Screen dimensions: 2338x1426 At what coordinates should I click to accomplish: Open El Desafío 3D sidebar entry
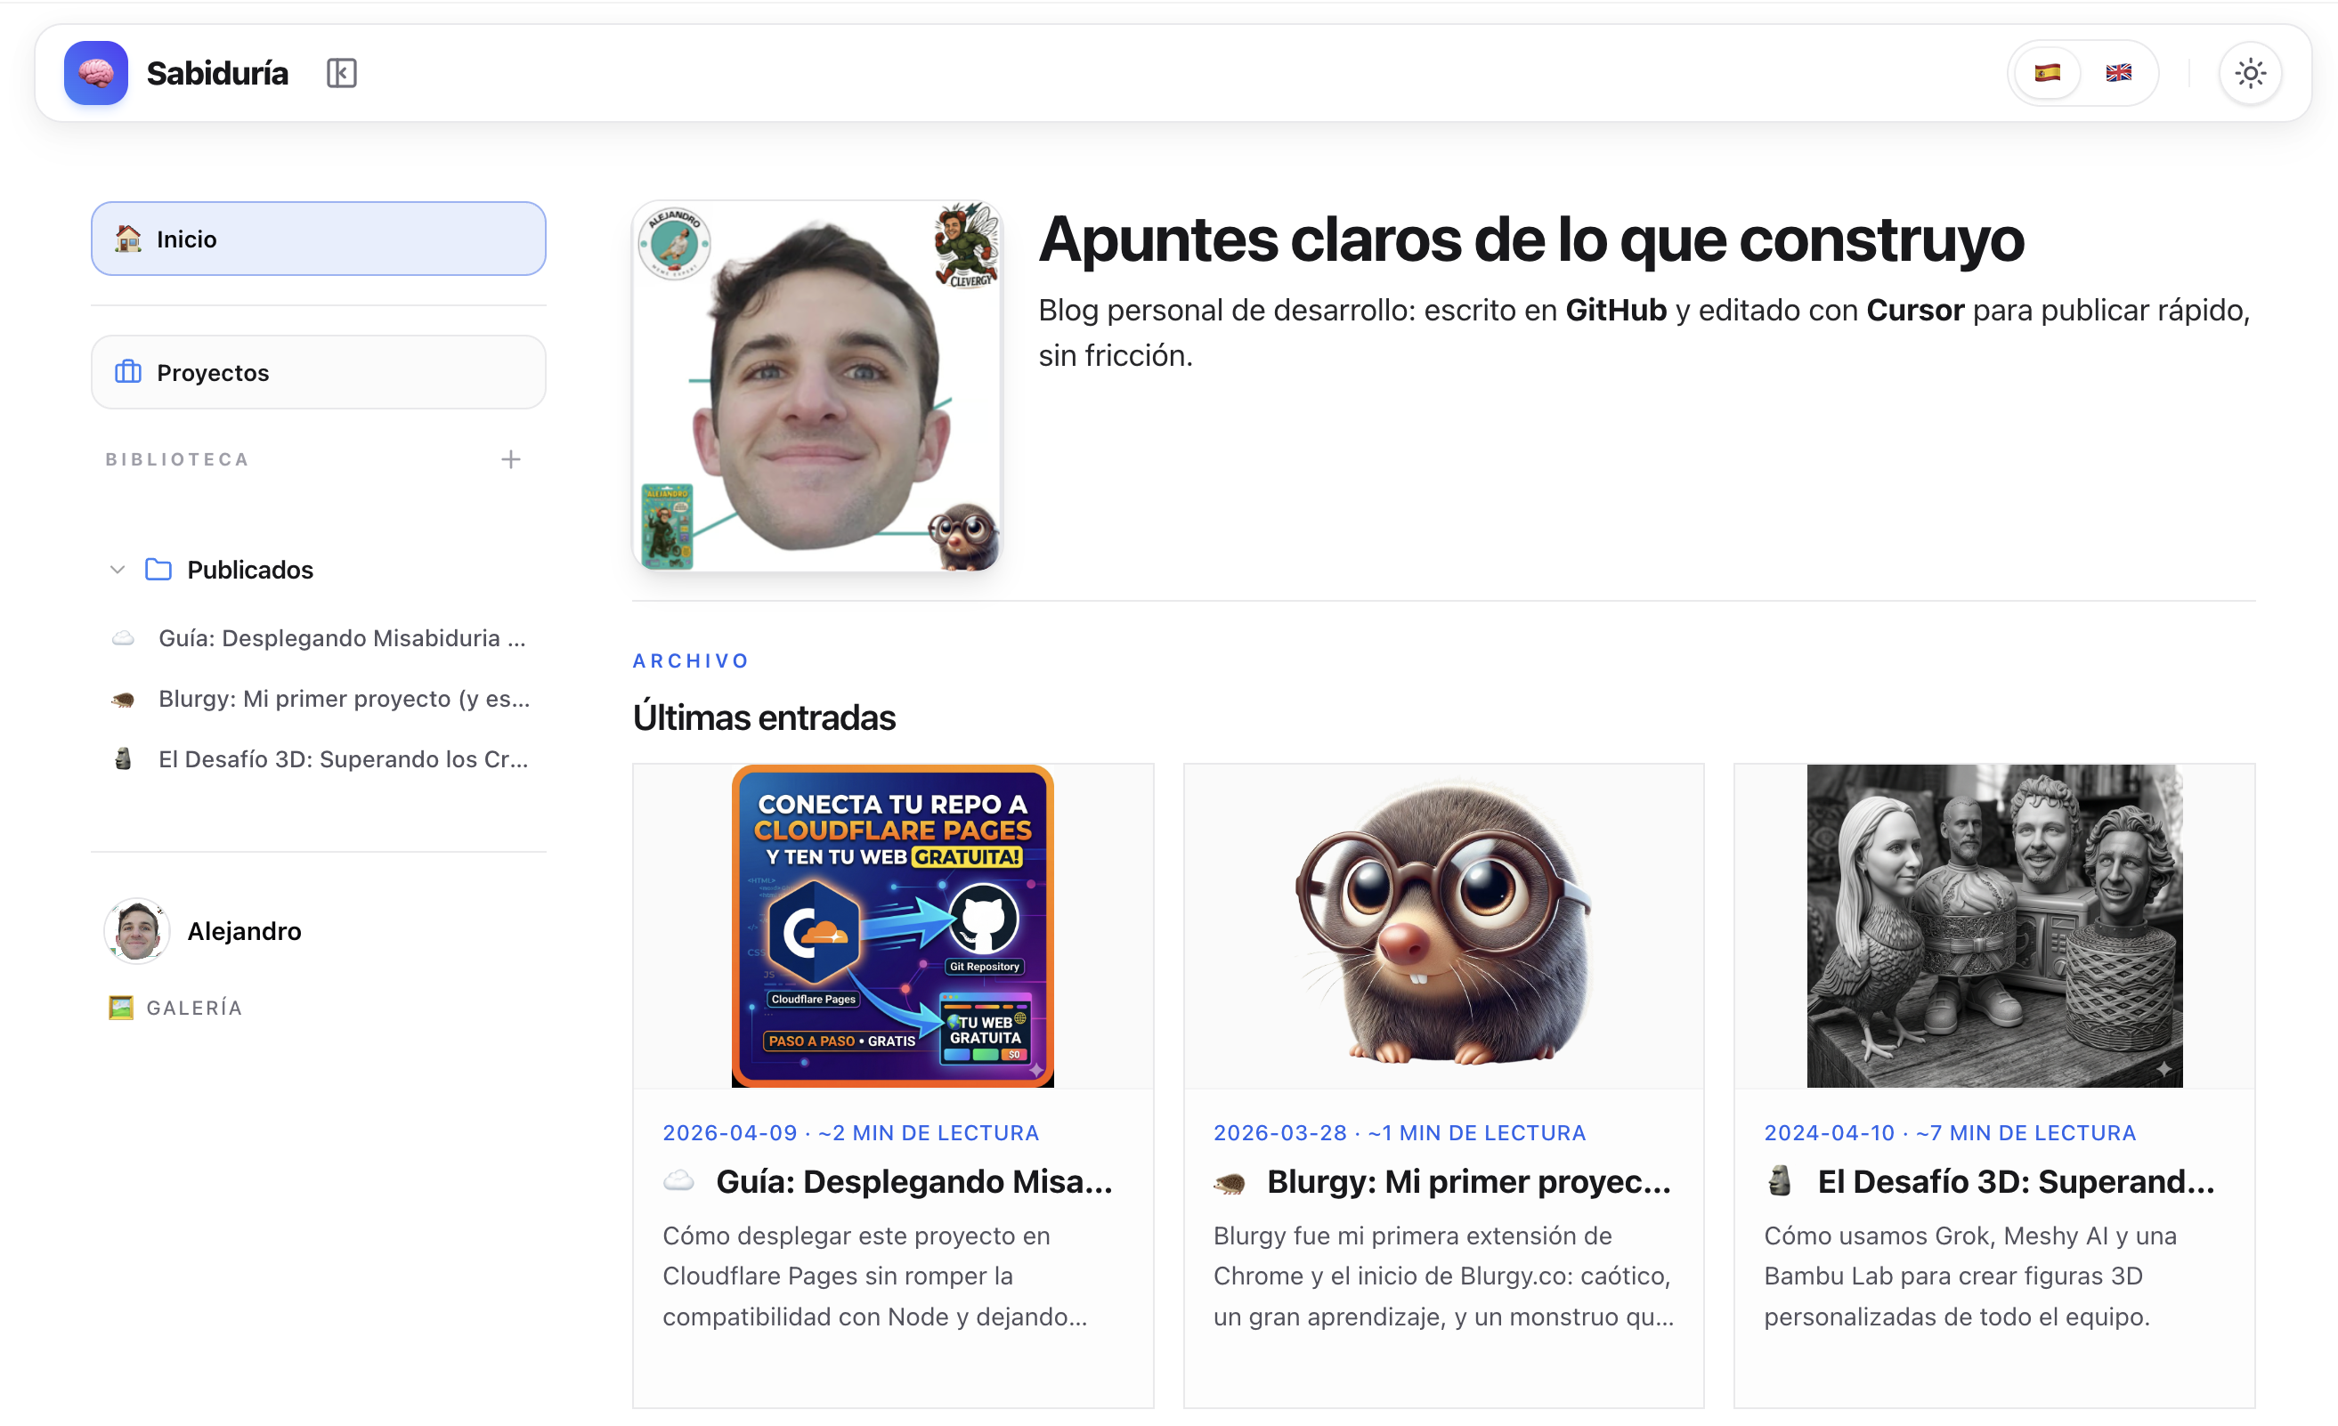[x=343, y=760]
